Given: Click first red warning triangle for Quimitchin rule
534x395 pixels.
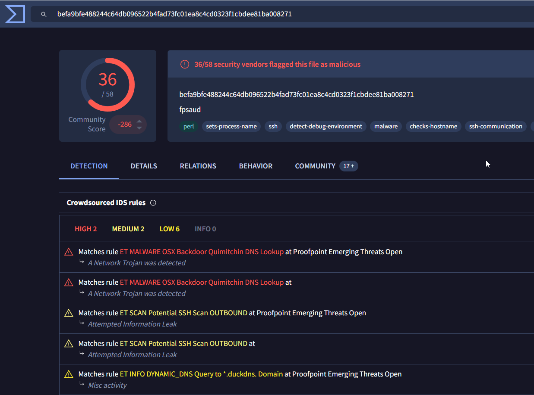Looking at the screenshot, I should (x=69, y=252).
